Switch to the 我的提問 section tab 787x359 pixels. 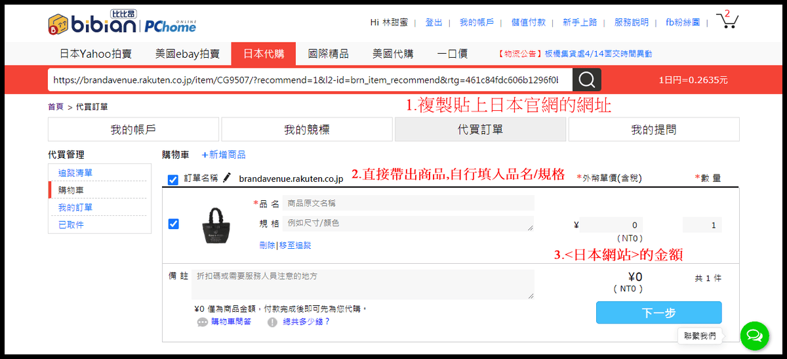(654, 129)
